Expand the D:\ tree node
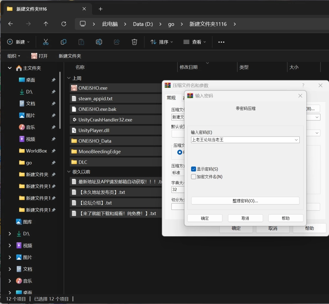Image resolution: width=329 pixels, height=304 pixels. pos(10,234)
